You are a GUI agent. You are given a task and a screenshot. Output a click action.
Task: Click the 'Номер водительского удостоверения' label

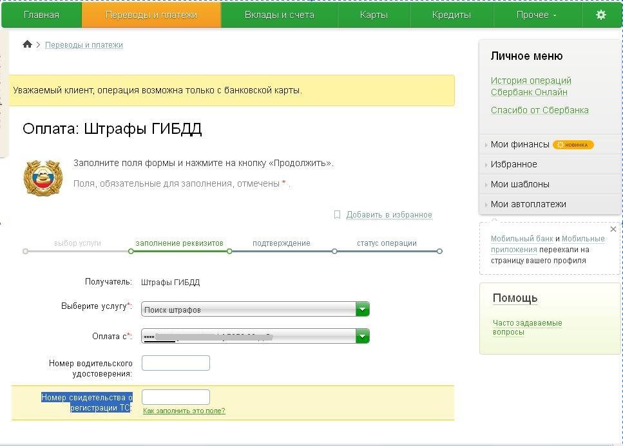click(x=91, y=368)
